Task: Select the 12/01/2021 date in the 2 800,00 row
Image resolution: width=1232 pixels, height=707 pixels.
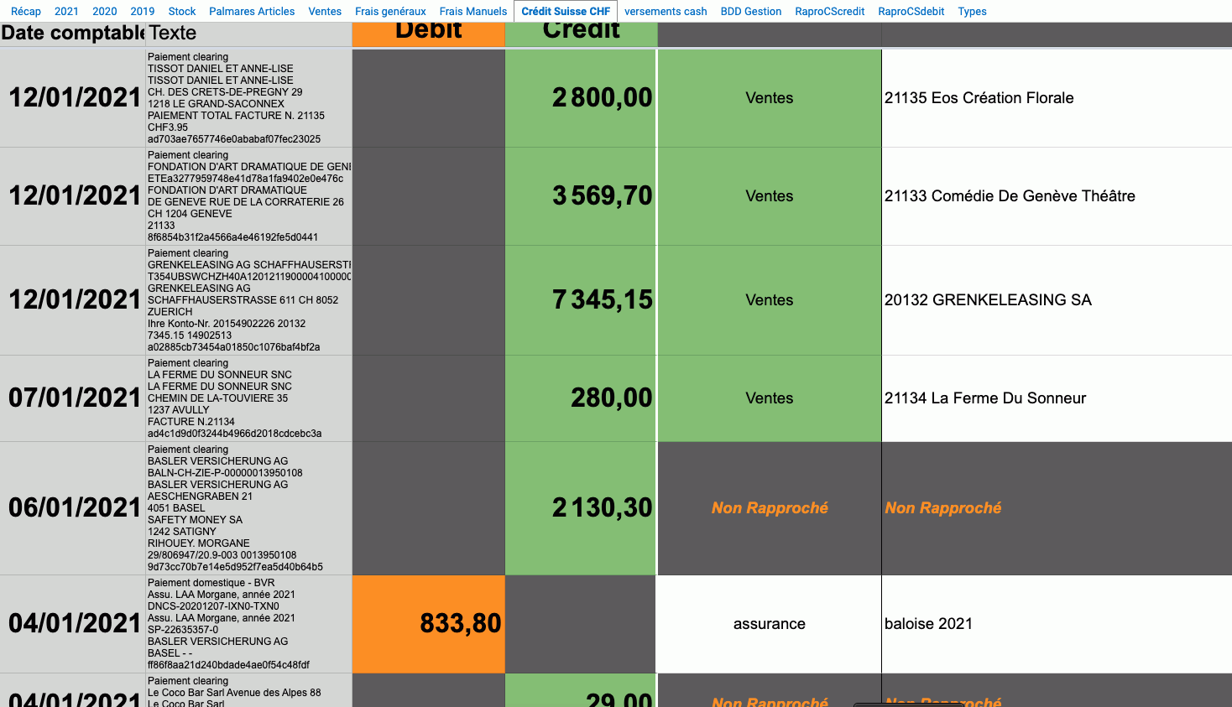Action: [72, 98]
